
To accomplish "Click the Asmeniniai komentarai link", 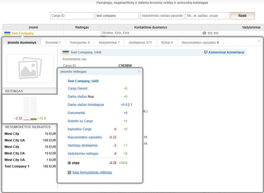I will 226,52.
